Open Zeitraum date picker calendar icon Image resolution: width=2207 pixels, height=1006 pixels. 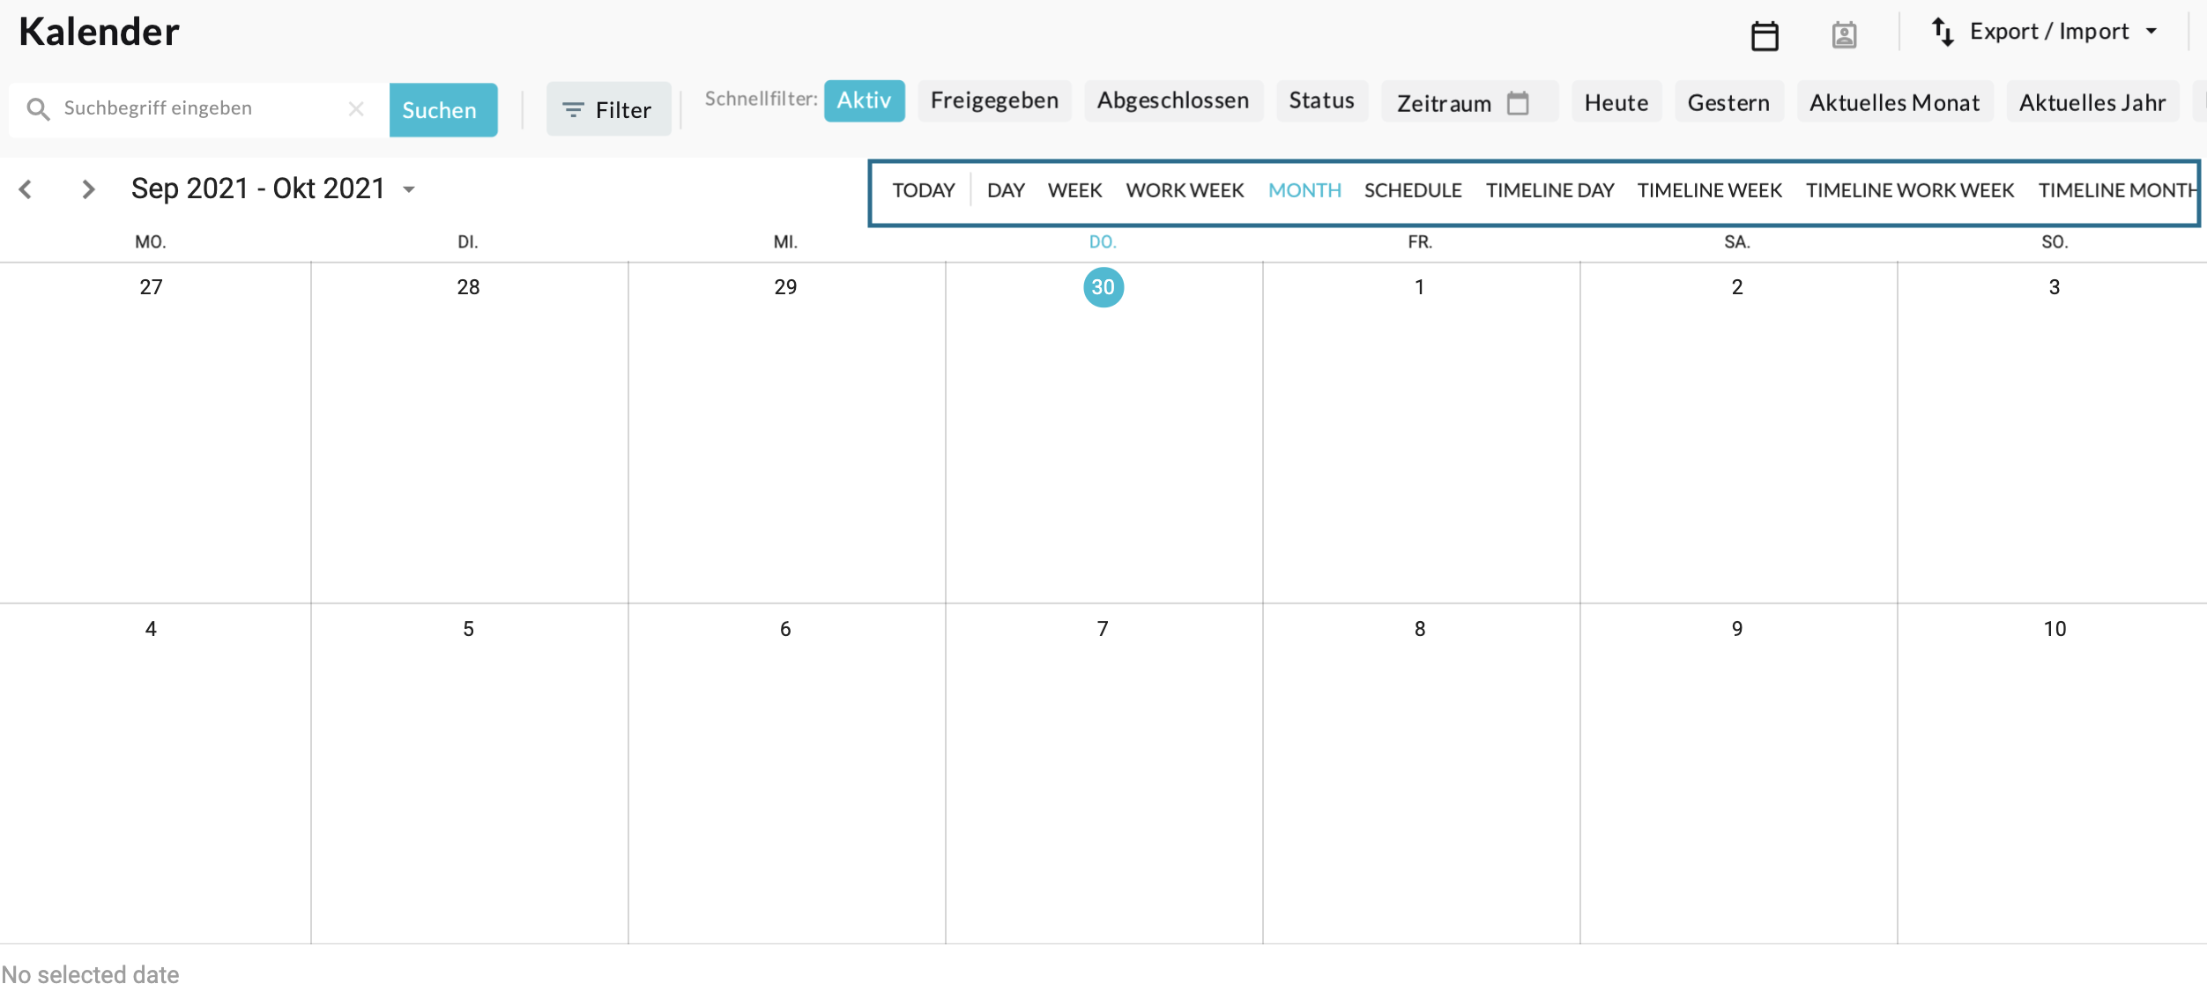point(1518,103)
